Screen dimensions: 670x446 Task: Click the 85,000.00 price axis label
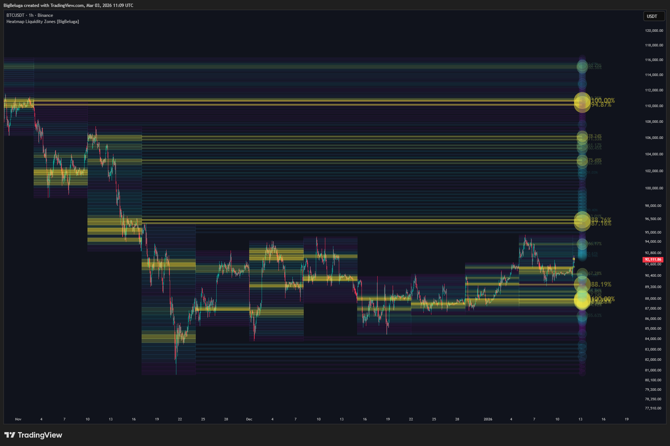[653, 329]
